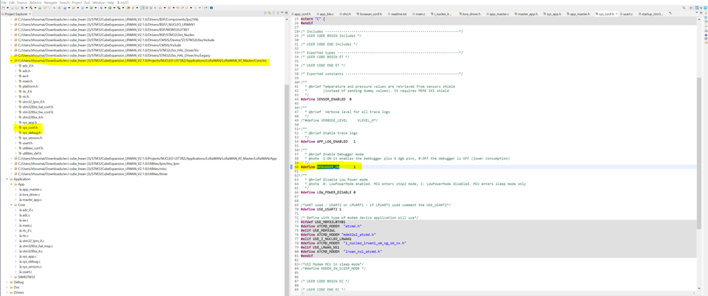Image resolution: width=708 pixels, height=296 pixels.
Task: Collapse the Application folder
Action: point(7,179)
